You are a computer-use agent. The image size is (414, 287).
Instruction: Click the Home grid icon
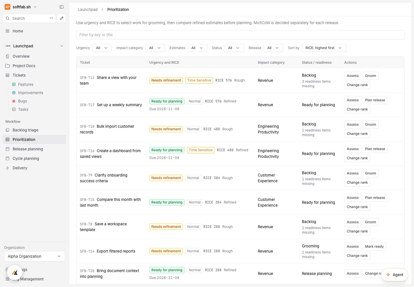7,31
